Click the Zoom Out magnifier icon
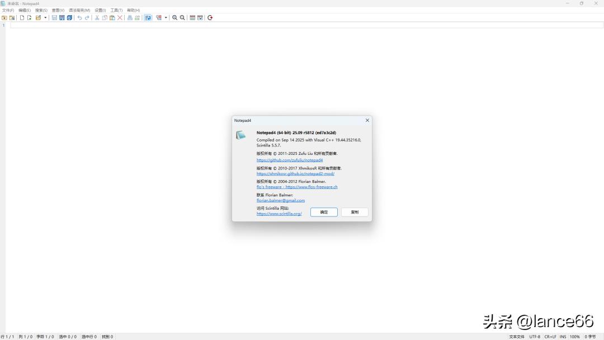This screenshot has height=340, width=604. pos(182,18)
